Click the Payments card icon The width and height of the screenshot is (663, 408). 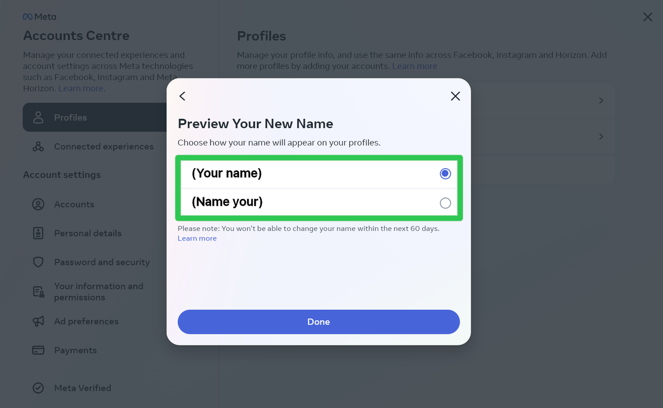[x=38, y=350]
